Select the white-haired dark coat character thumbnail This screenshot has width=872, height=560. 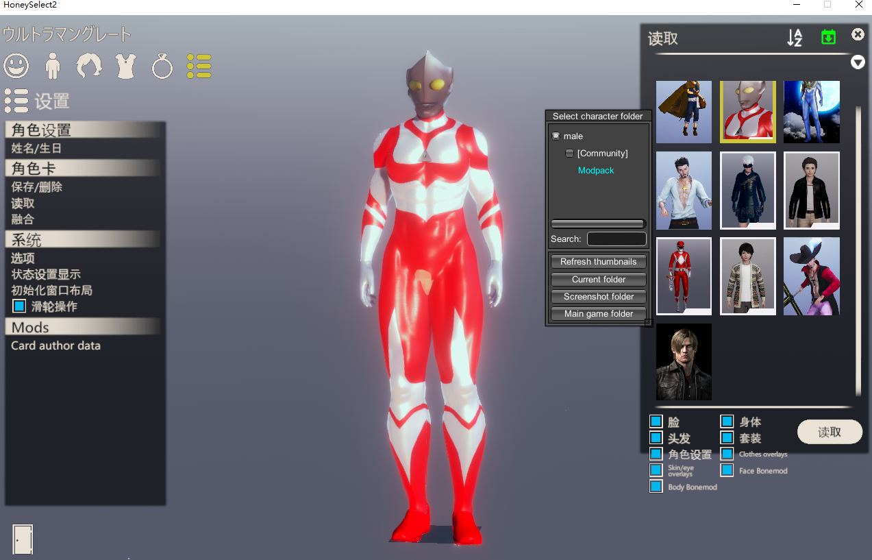coord(748,191)
